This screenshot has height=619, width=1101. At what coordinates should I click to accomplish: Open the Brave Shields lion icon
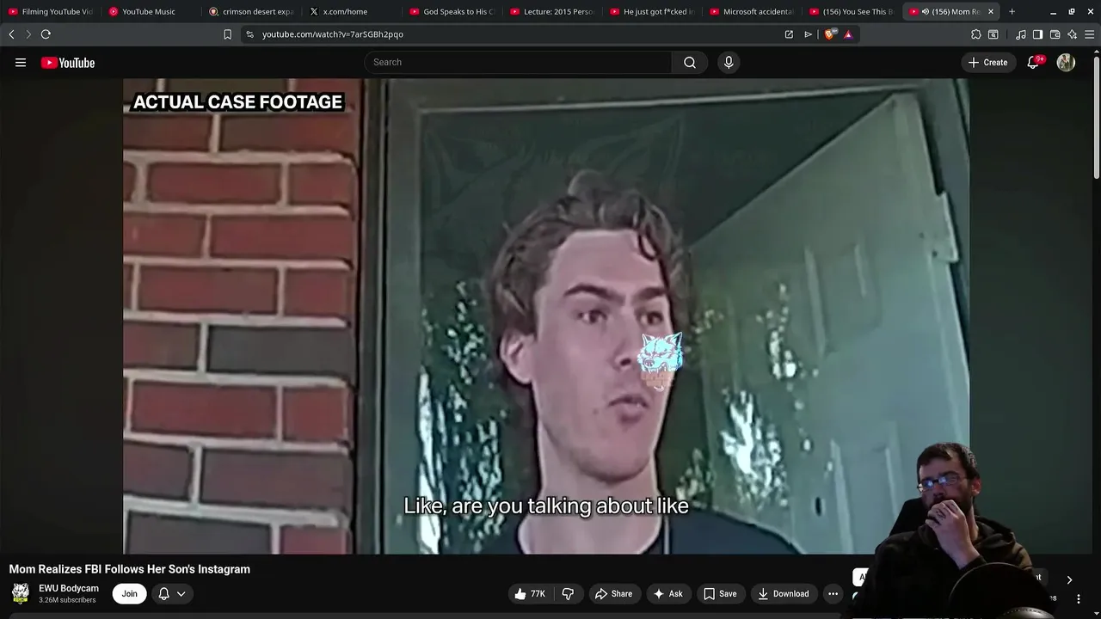coord(829,34)
